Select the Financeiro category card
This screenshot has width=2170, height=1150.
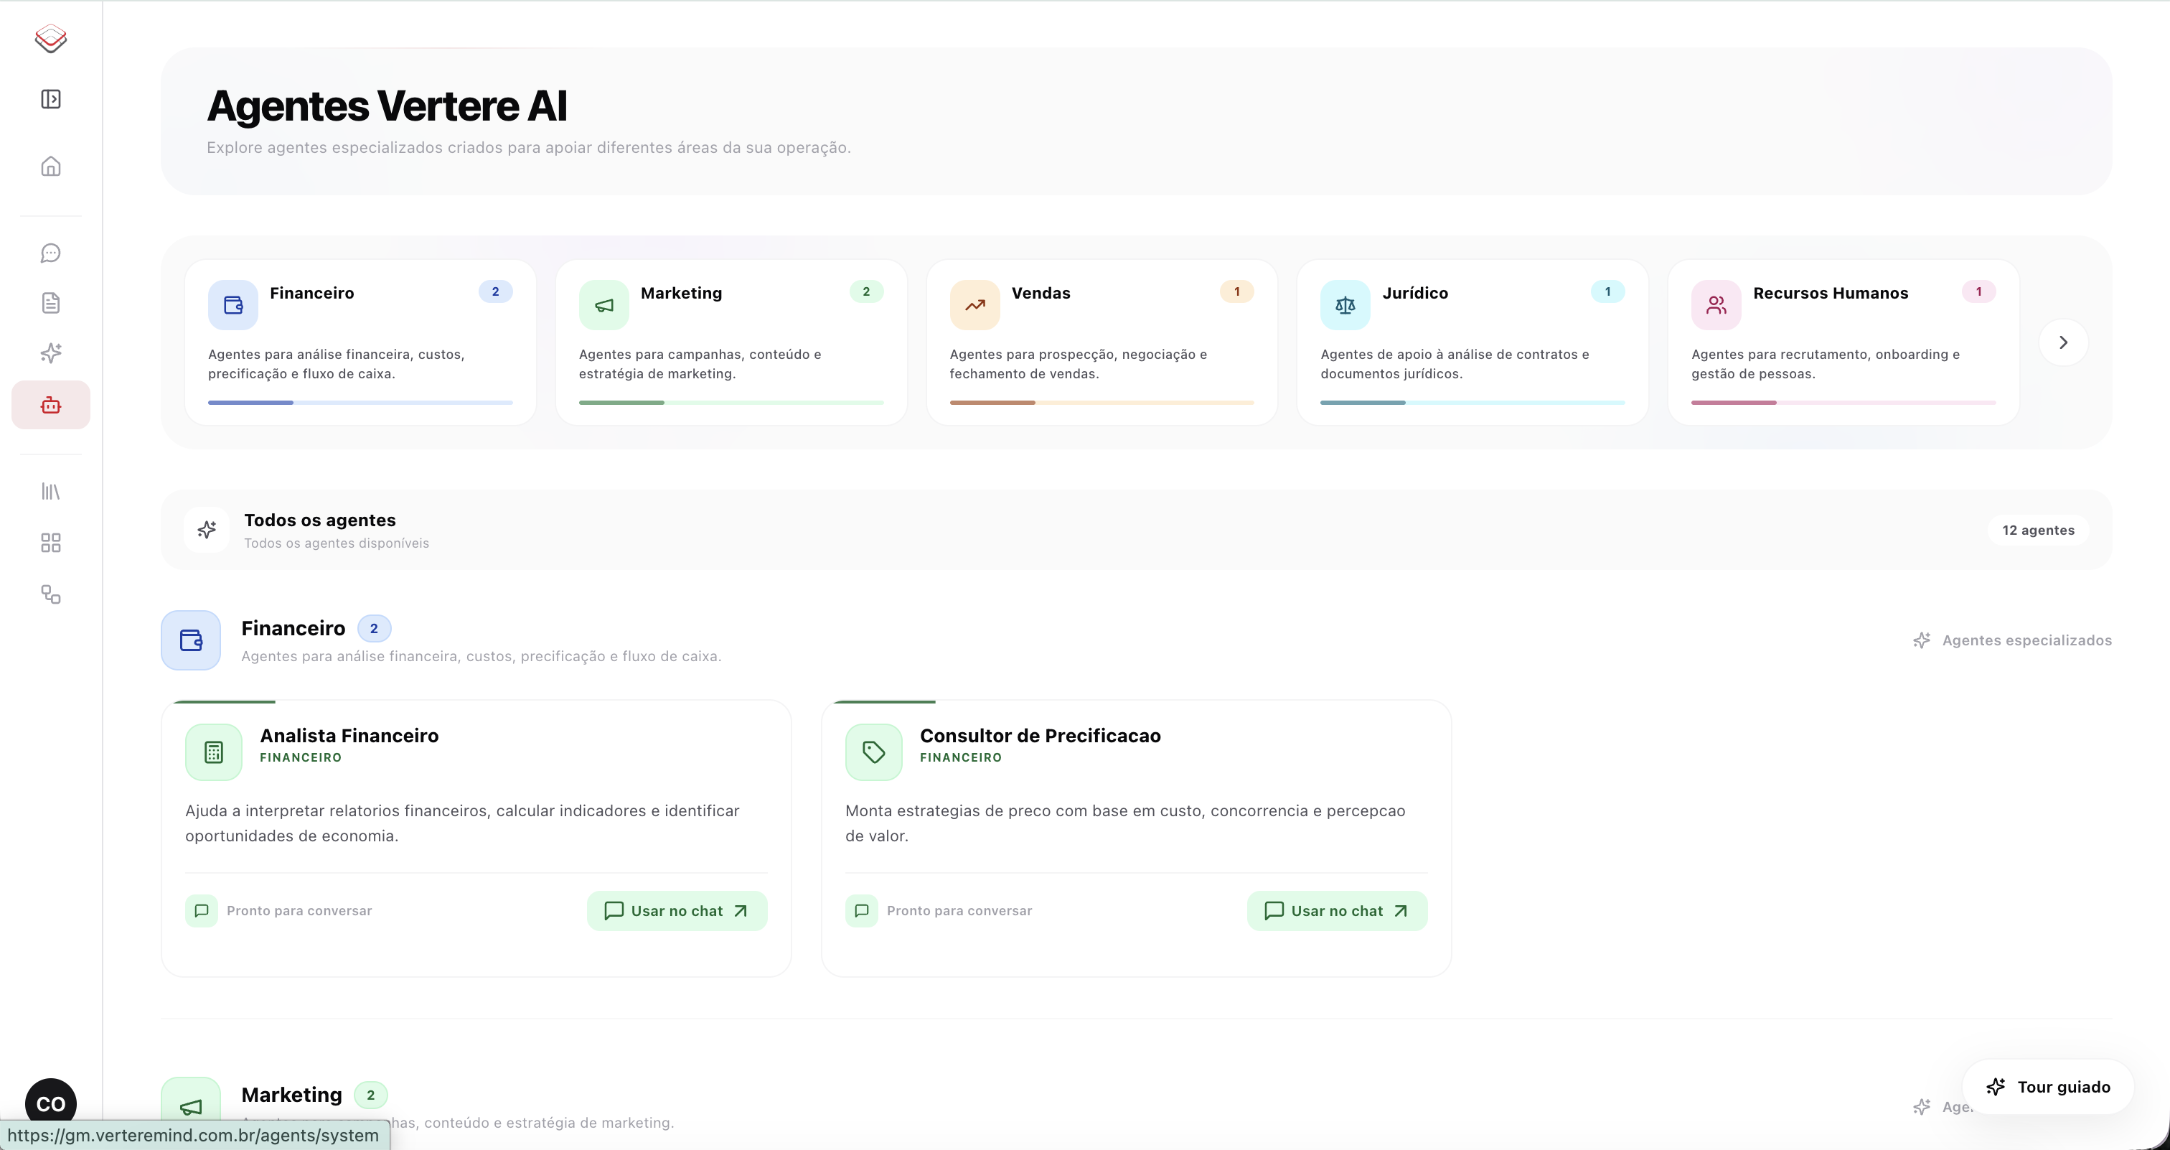(x=360, y=342)
